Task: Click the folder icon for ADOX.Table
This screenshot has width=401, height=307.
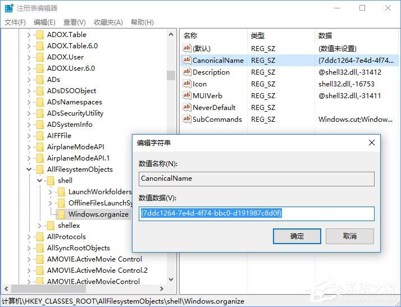Action: point(40,34)
